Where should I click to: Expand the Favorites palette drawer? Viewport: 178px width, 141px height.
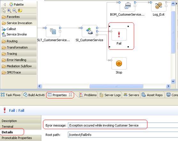tap(19, 17)
